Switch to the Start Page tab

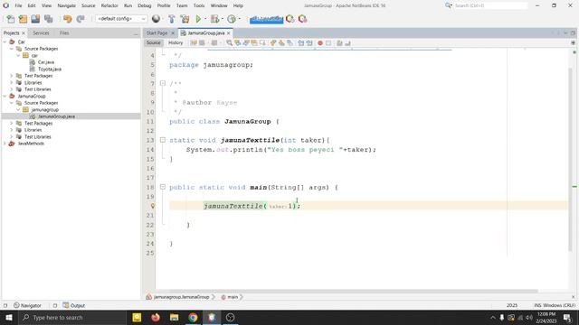pyautogui.click(x=157, y=33)
